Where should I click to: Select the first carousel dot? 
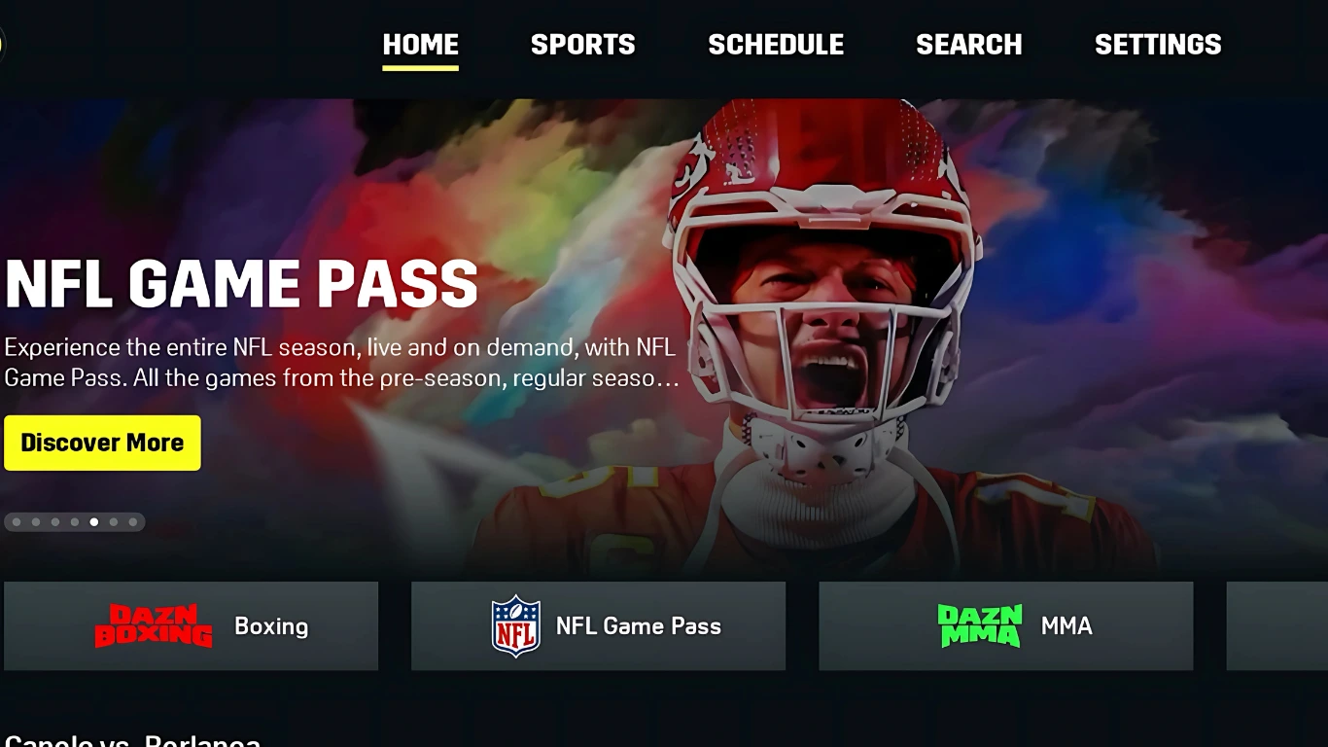(x=17, y=522)
